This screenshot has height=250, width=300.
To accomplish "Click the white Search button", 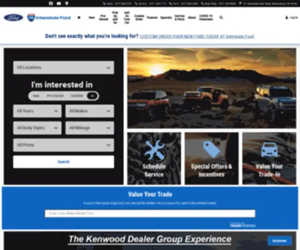I will click(x=64, y=162).
